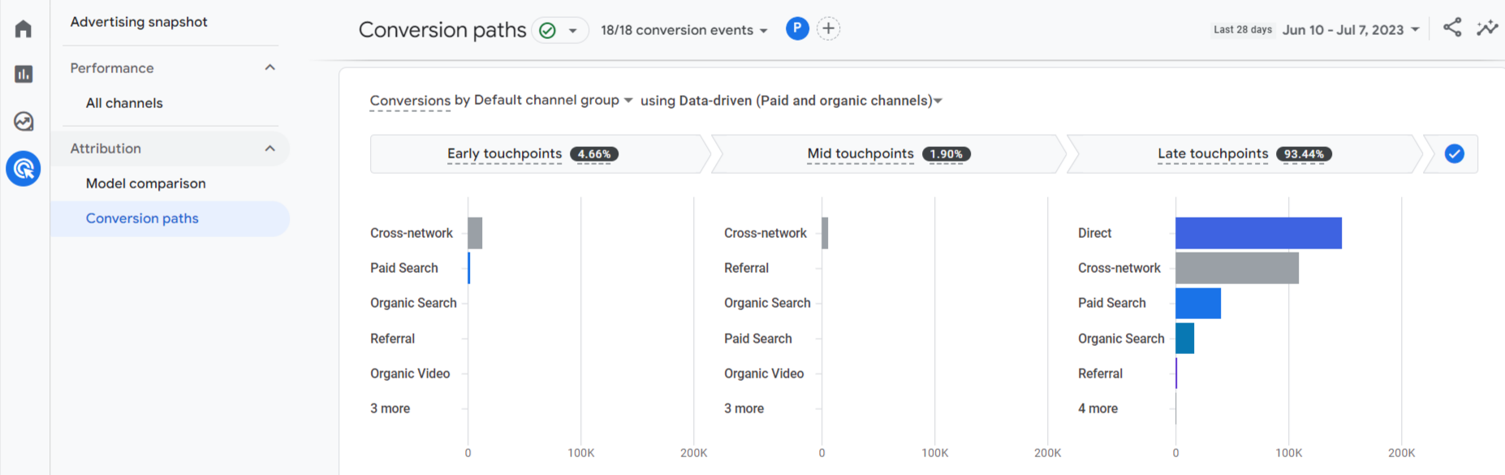Click the green data status checkmark
Screen dimensions: 1505x475
(548, 31)
